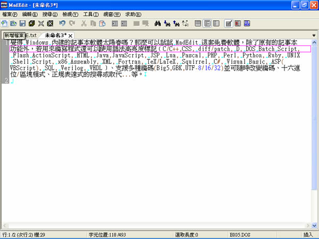Click the vertical scrollbar down arrow
The width and height of the screenshot is (319, 239).
point(314,226)
